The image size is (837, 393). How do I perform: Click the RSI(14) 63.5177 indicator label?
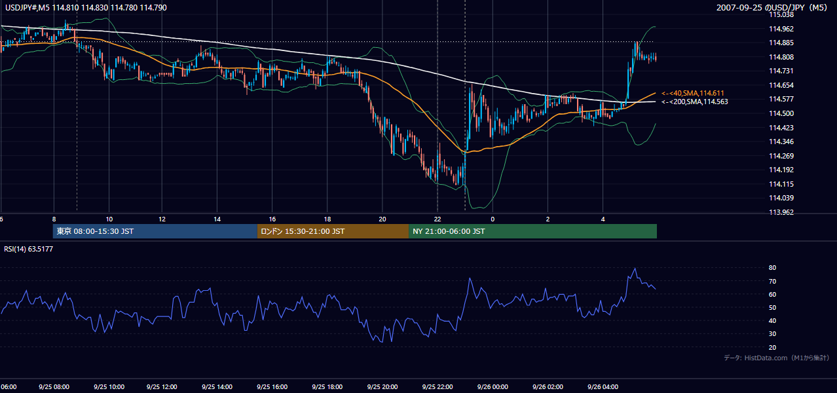pyautogui.click(x=29, y=249)
